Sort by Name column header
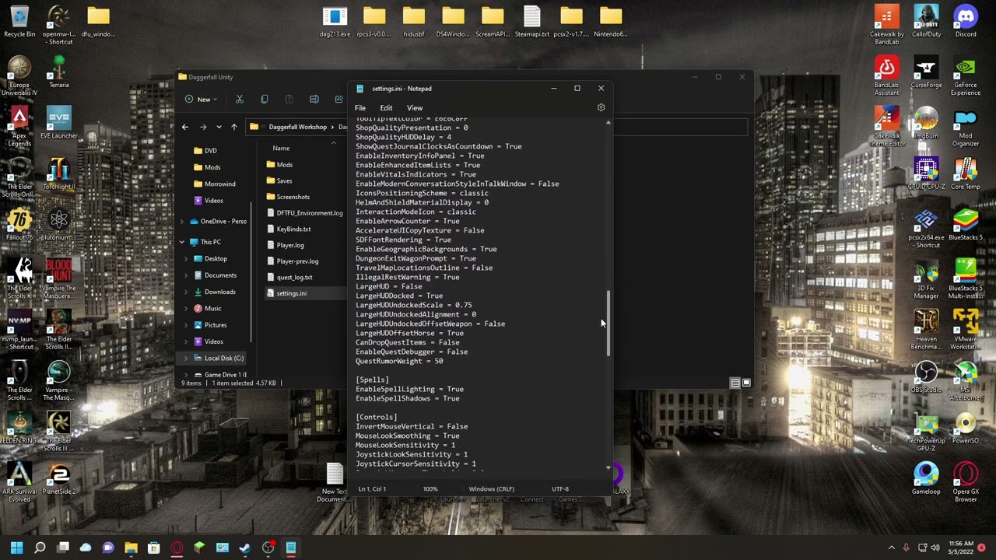Image resolution: width=996 pixels, height=560 pixels. [281, 148]
